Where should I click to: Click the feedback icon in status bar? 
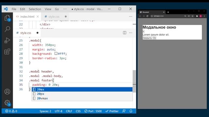click(124, 111)
